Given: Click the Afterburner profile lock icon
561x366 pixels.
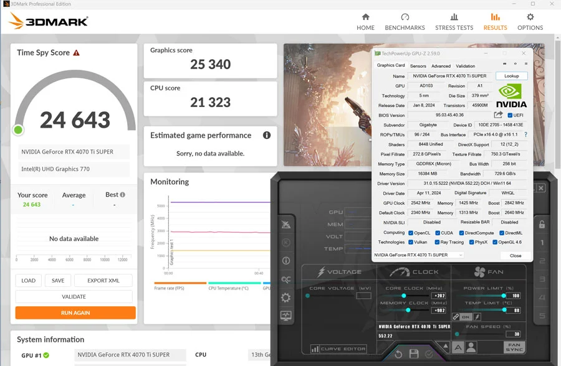Looking at the screenshot, I should [x=542, y=224].
